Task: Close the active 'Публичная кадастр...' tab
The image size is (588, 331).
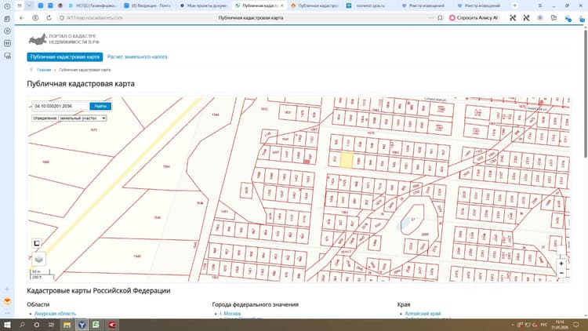Action: point(282,5)
